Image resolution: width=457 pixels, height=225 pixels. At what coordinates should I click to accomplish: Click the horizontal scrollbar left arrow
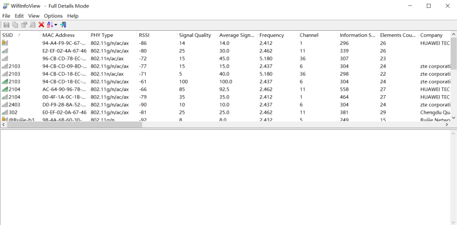click(3, 124)
